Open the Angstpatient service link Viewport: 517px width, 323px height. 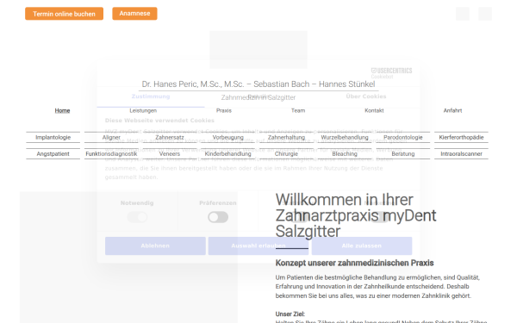click(53, 154)
